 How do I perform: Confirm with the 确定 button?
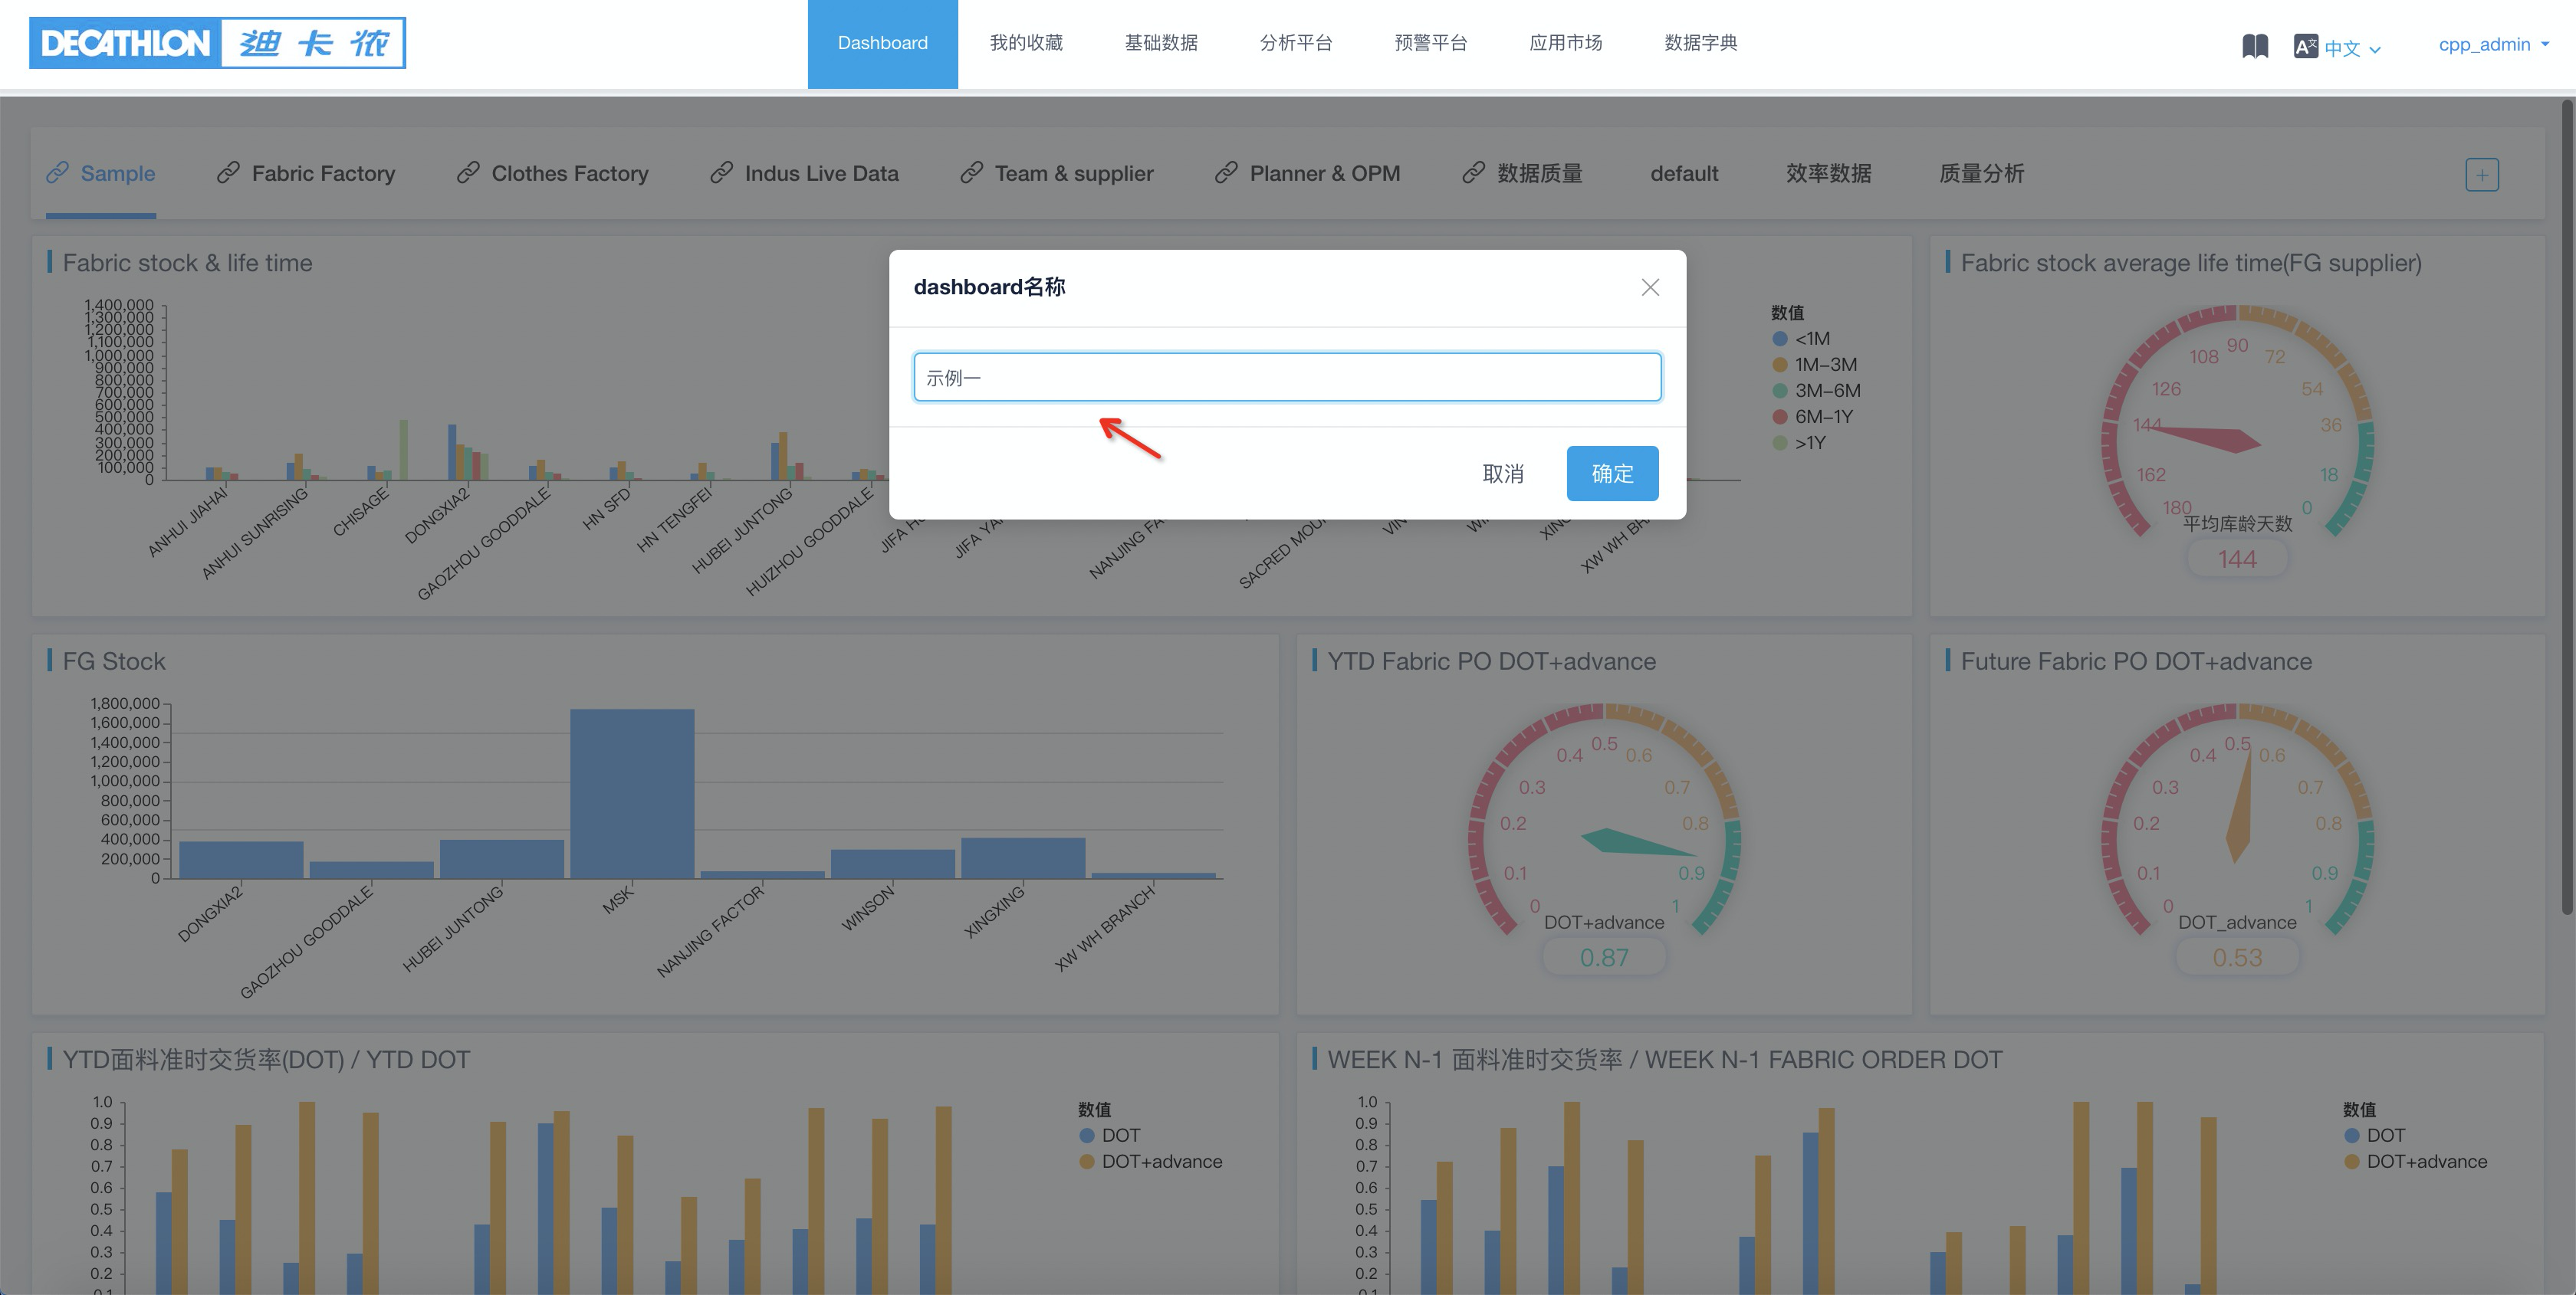1612,474
